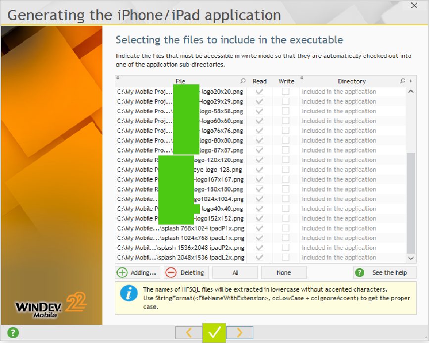
Task: Click Directory cell for logo20x20.png row
Action: (x=352, y=92)
